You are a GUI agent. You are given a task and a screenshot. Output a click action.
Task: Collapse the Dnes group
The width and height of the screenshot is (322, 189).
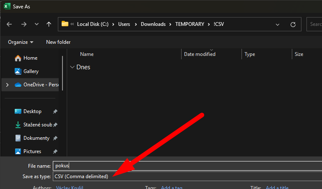point(73,67)
